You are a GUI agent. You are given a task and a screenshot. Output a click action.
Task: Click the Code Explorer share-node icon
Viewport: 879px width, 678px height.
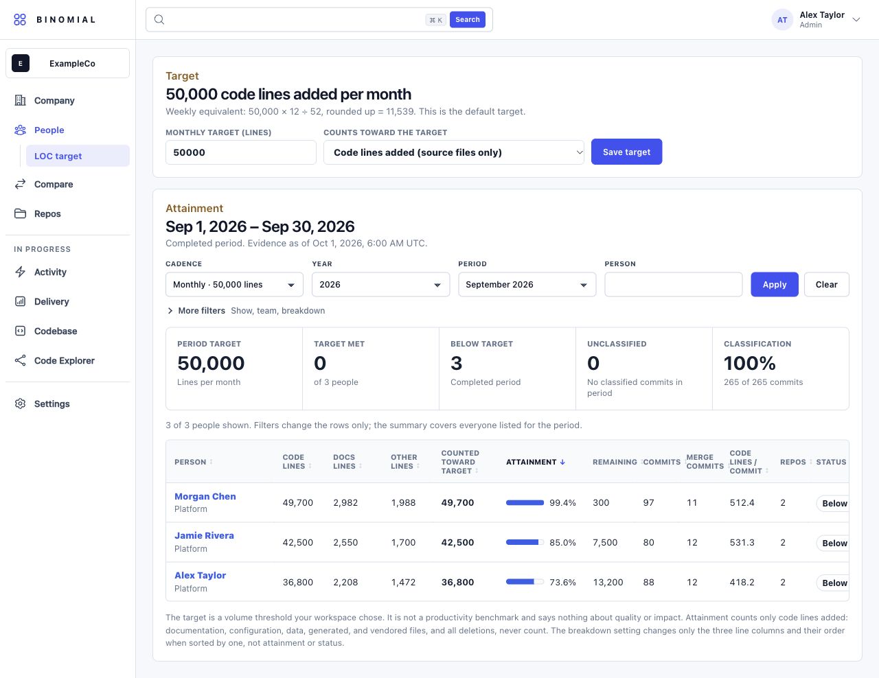(21, 360)
